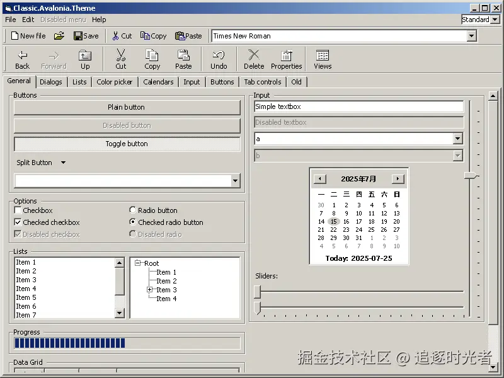Image resolution: width=504 pixels, height=378 pixels.
Task: Switch to the Buttons tab
Action: 222,82
